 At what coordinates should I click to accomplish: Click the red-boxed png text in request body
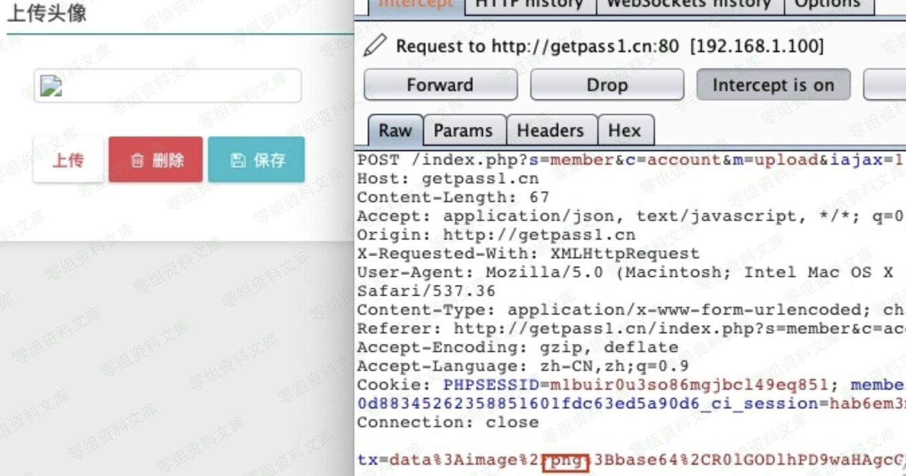[x=566, y=461]
